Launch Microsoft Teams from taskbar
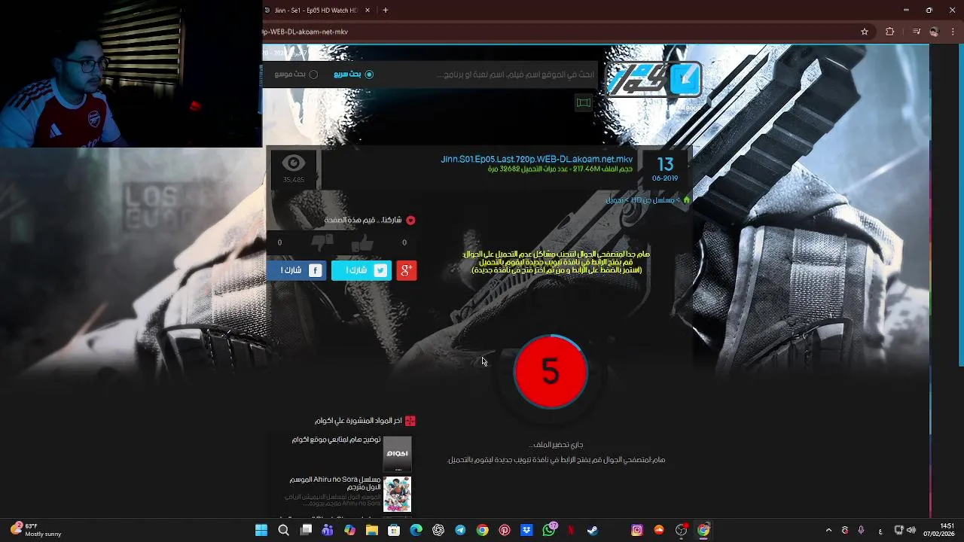Image resolution: width=964 pixels, height=542 pixels. pyautogui.click(x=328, y=530)
